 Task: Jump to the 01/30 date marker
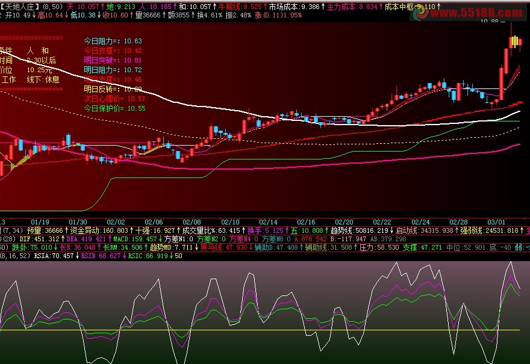78,222
